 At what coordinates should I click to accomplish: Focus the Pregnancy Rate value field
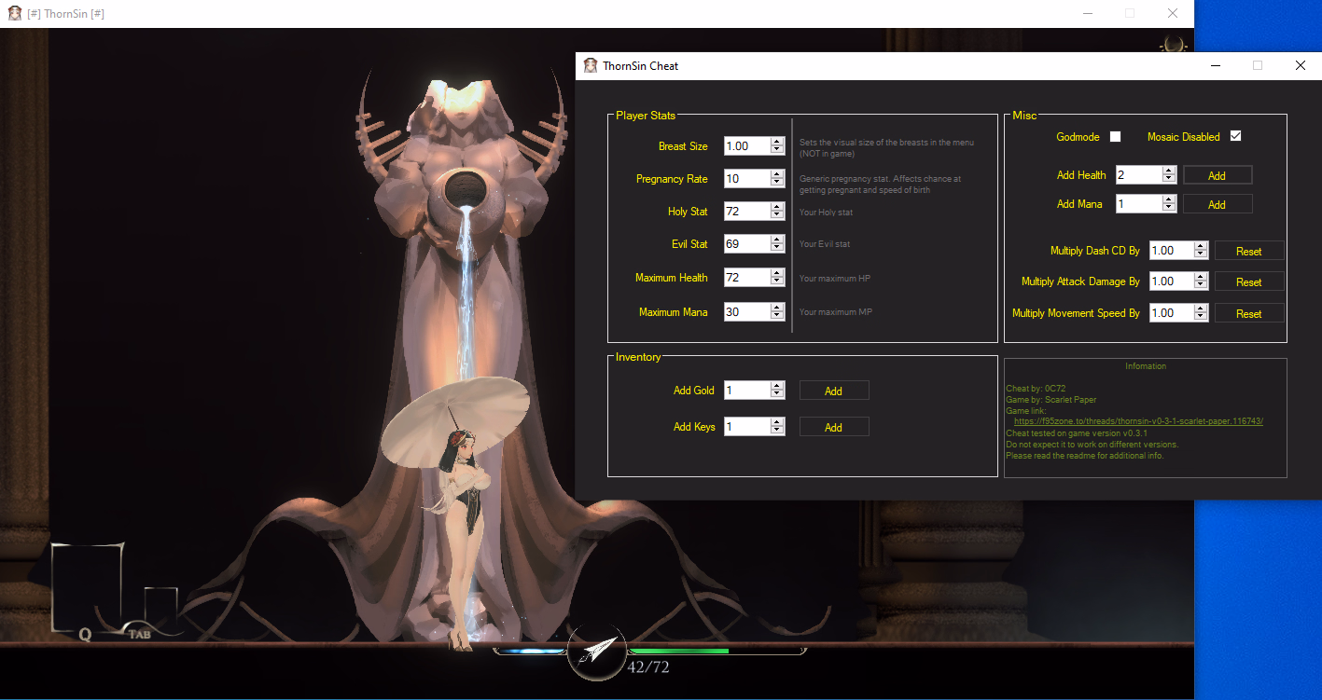tap(747, 179)
